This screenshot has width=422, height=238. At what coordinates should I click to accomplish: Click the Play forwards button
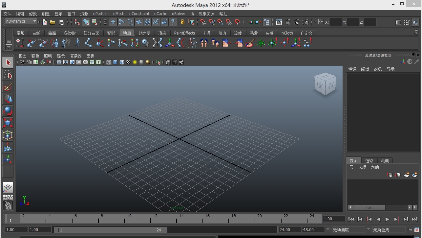point(387,219)
